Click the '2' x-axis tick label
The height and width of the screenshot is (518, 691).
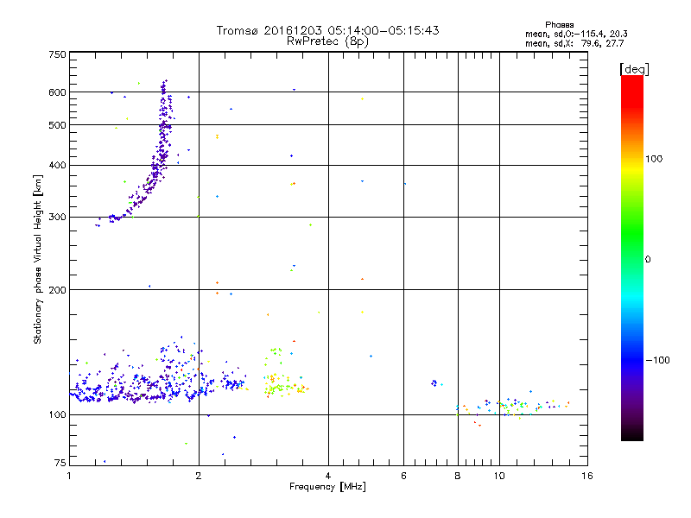pyautogui.click(x=199, y=476)
